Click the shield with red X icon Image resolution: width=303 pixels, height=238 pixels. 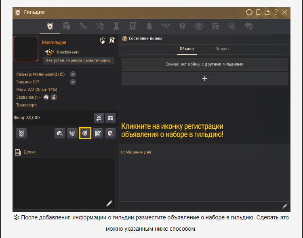[x=111, y=133]
